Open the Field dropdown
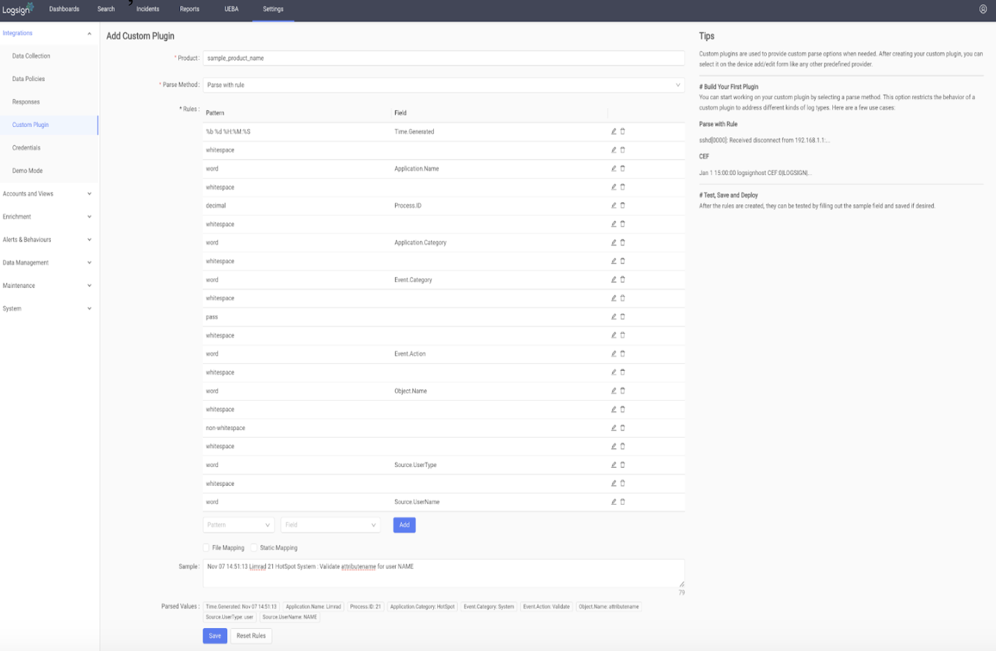Viewport: 996px width, 651px height. point(330,525)
